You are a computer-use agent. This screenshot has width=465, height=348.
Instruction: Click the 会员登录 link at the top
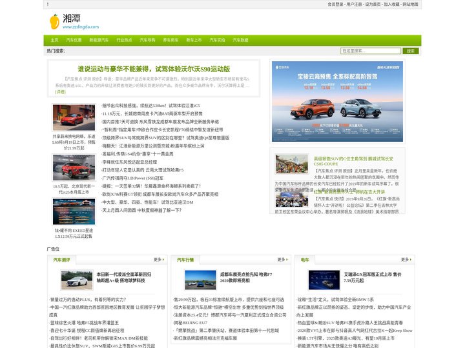coord(335,4)
